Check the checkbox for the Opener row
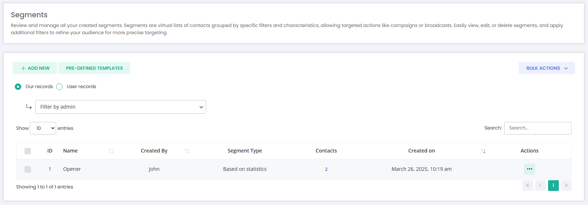 [28, 169]
